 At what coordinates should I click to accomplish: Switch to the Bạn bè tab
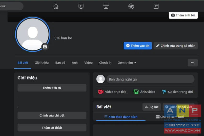click(60, 63)
